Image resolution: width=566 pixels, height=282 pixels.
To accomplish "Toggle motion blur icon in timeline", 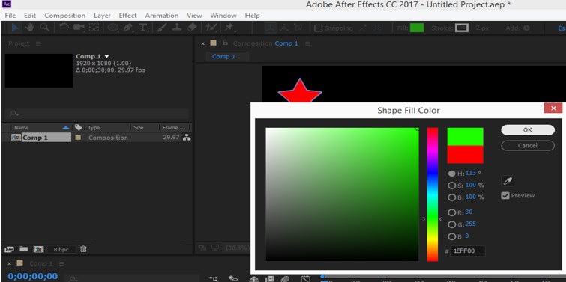I will [x=285, y=279].
